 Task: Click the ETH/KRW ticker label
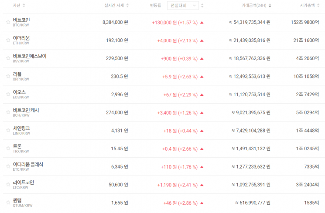[x=21, y=43]
